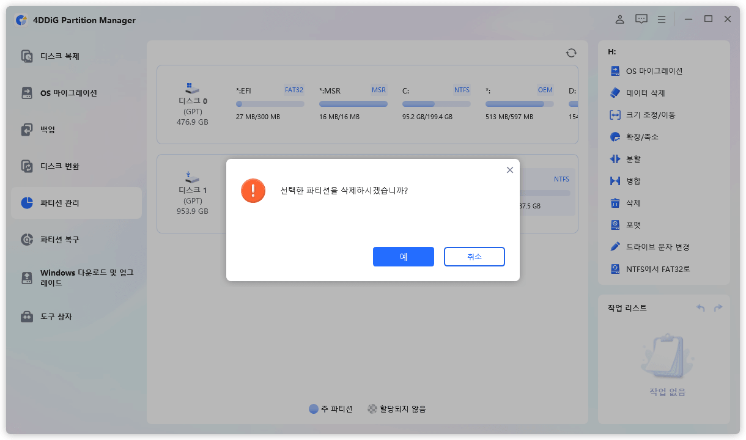Screen dimensions: 746x440
Task: Confirm partition deletion with 예 button
Action: (x=403, y=257)
